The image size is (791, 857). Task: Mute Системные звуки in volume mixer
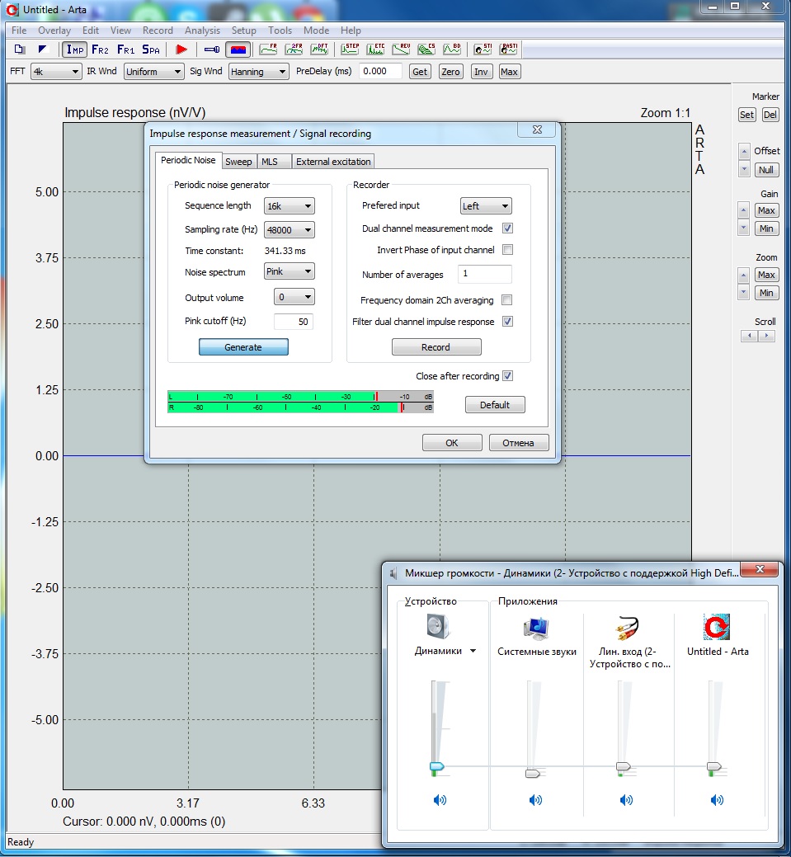tap(535, 800)
